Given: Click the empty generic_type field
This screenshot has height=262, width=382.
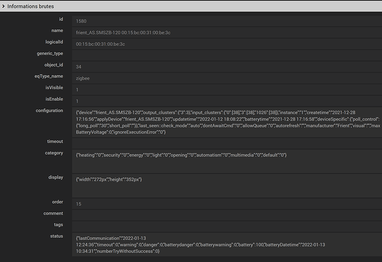Looking at the screenshot, I should point(227,55).
